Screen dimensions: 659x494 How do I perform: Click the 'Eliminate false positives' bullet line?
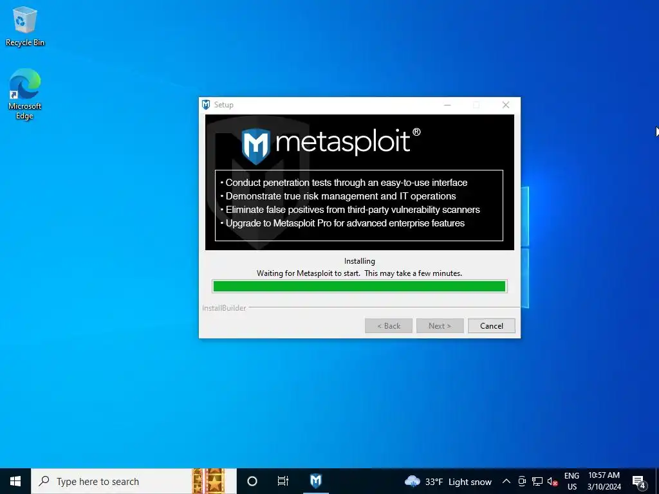(x=350, y=210)
